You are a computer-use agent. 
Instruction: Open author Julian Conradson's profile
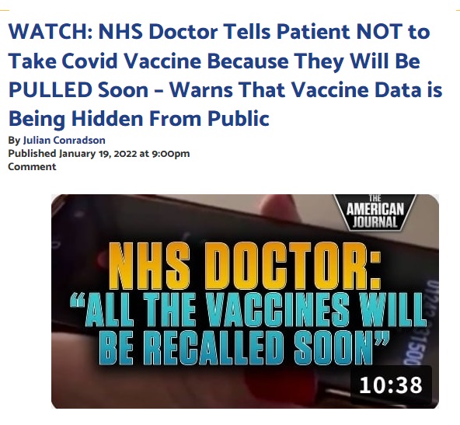64,140
